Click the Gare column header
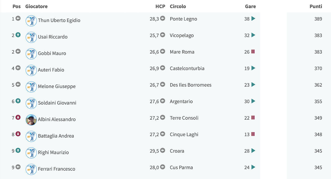The width and height of the screenshot is (331, 179). [x=250, y=6]
